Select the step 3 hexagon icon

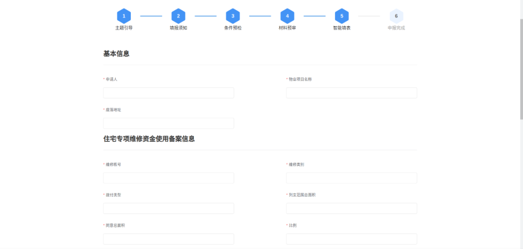pos(233,16)
